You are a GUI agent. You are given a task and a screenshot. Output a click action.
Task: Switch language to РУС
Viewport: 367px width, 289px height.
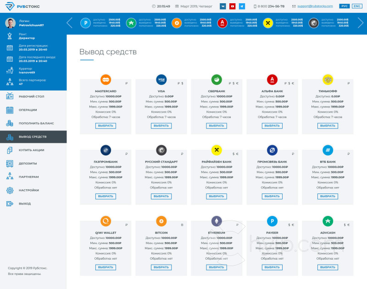(x=345, y=6)
